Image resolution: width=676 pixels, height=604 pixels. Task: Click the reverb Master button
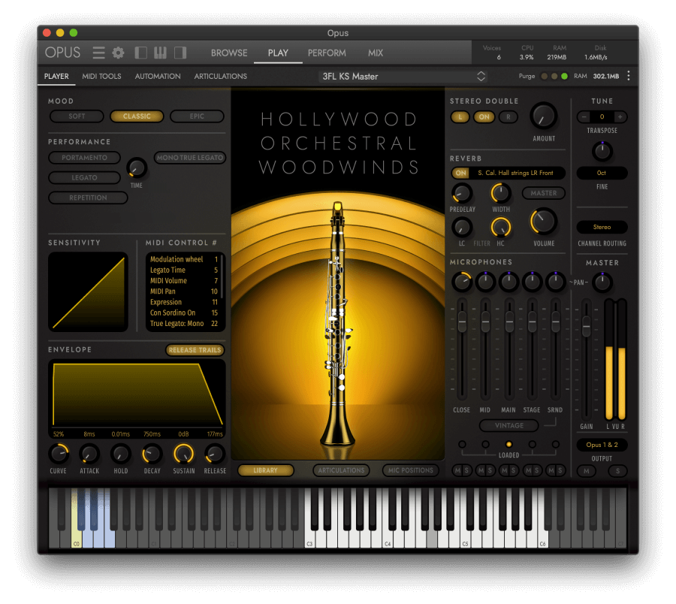[x=544, y=193]
